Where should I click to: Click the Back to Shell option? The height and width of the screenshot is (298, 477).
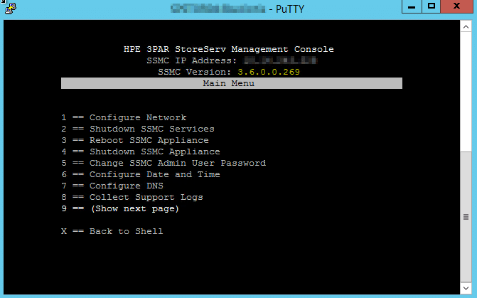[x=112, y=231]
